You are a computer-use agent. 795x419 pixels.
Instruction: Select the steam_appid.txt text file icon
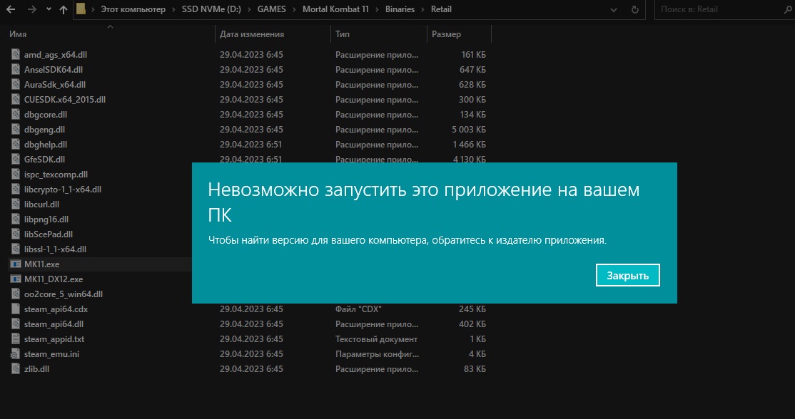[x=16, y=339]
